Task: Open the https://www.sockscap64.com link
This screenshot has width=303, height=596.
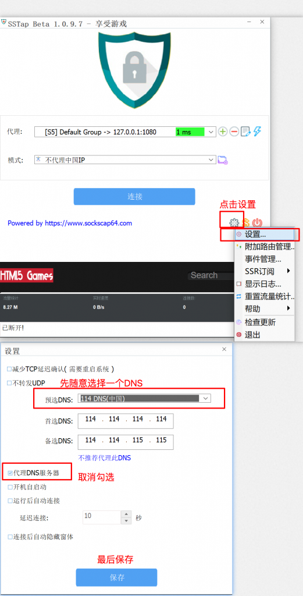Action: point(88,223)
